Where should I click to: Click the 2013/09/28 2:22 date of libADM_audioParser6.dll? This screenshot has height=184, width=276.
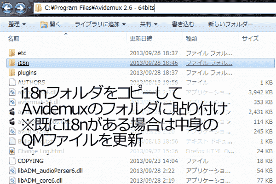pyautogui.click(x=152, y=171)
